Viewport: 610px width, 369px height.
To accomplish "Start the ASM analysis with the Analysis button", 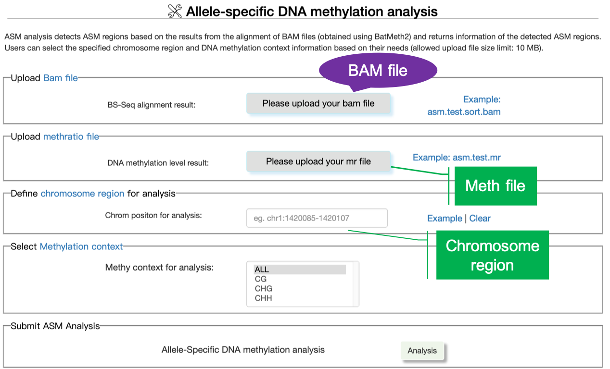I will point(422,351).
